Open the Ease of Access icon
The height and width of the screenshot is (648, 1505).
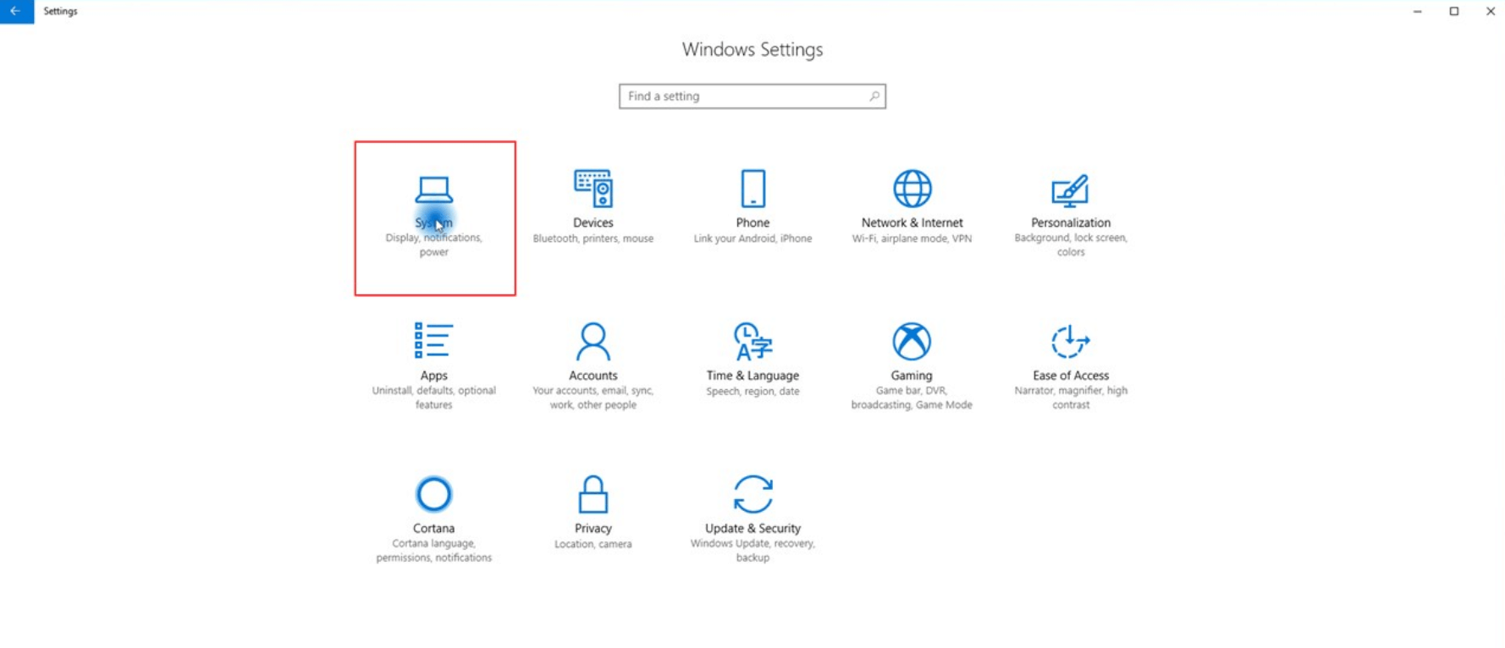pos(1070,341)
